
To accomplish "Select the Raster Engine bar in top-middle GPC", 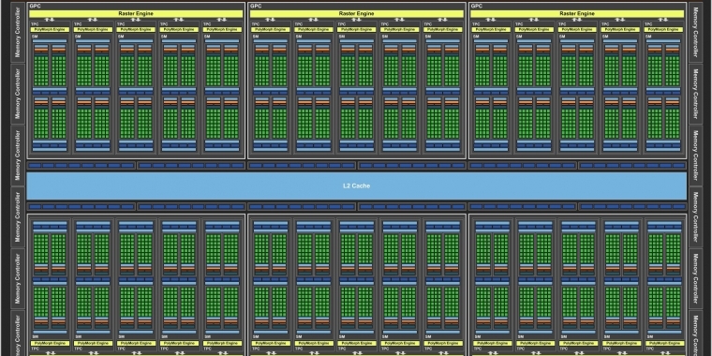I will click(356, 14).
